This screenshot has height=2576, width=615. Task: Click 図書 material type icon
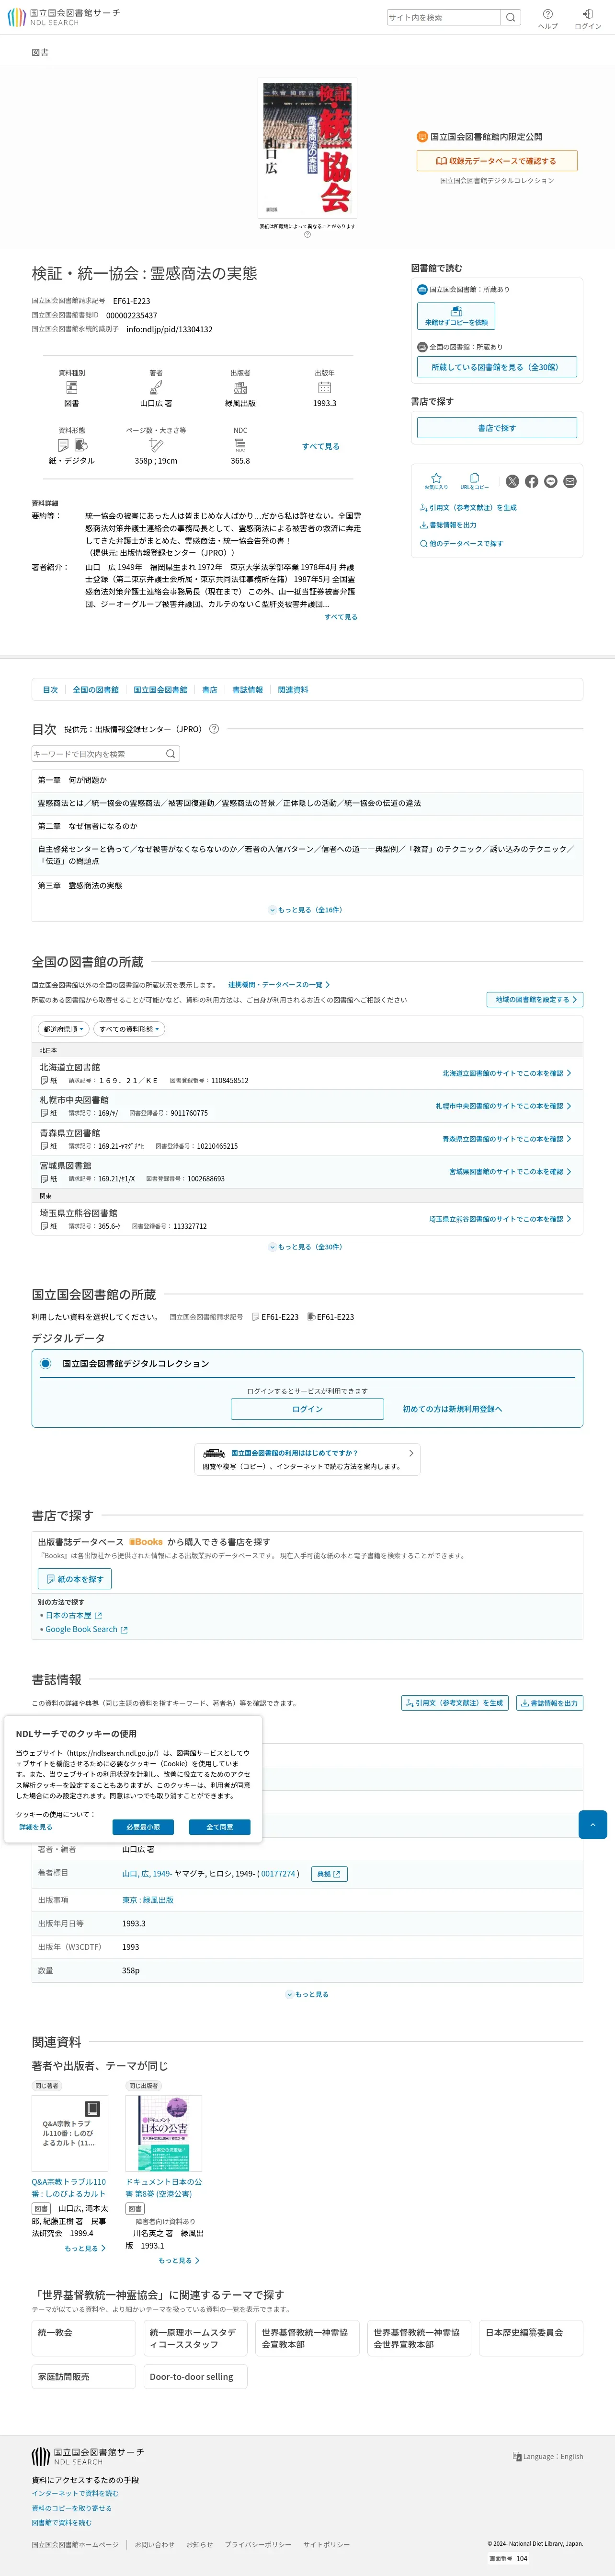click(x=72, y=387)
